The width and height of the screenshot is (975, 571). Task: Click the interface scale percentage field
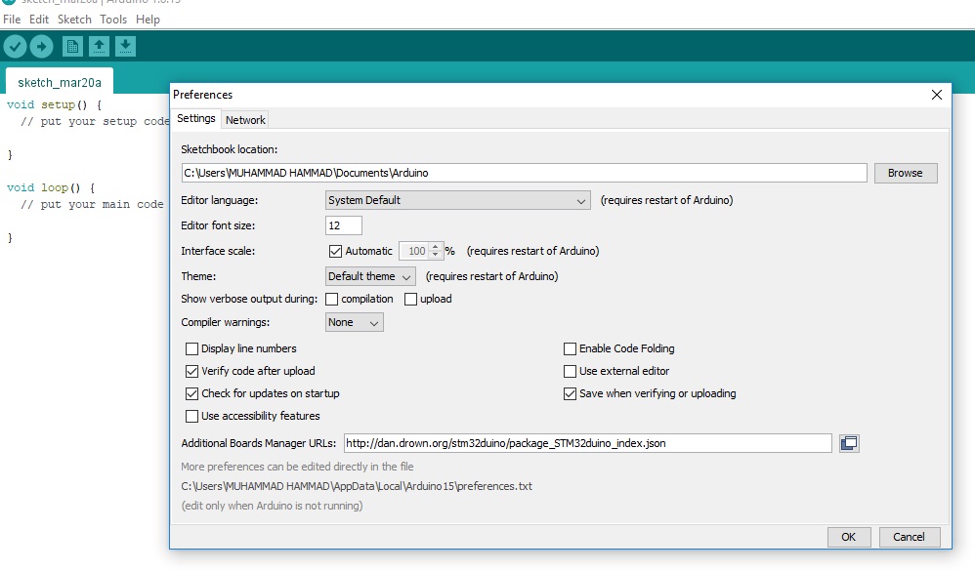[x=415, y=251]
